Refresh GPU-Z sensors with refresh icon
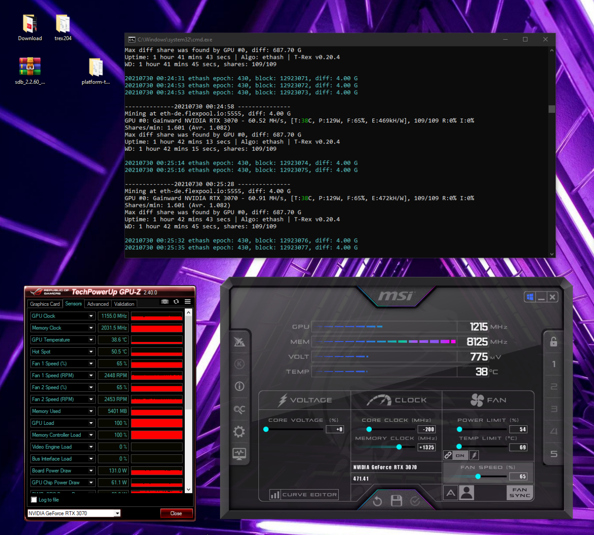 (176, 302)
